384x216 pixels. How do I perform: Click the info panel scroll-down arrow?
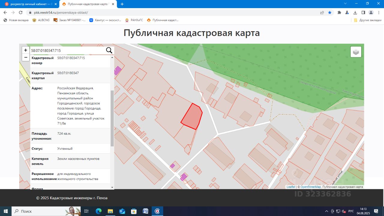point(112,187)
